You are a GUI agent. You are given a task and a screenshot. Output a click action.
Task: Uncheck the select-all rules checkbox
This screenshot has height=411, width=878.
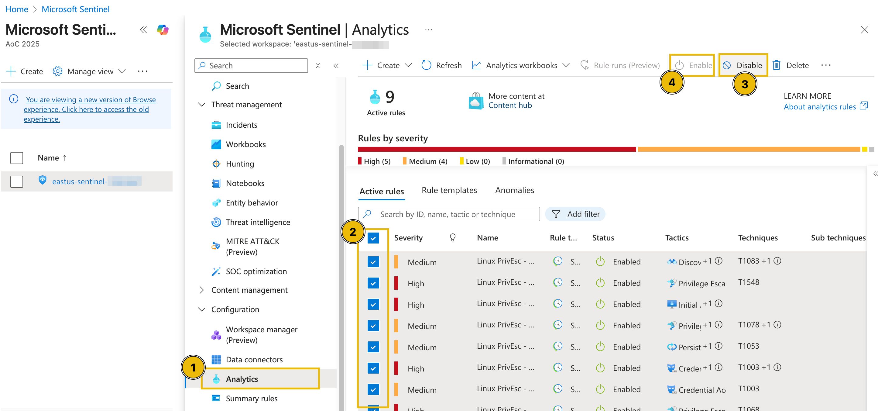[373, 238]
